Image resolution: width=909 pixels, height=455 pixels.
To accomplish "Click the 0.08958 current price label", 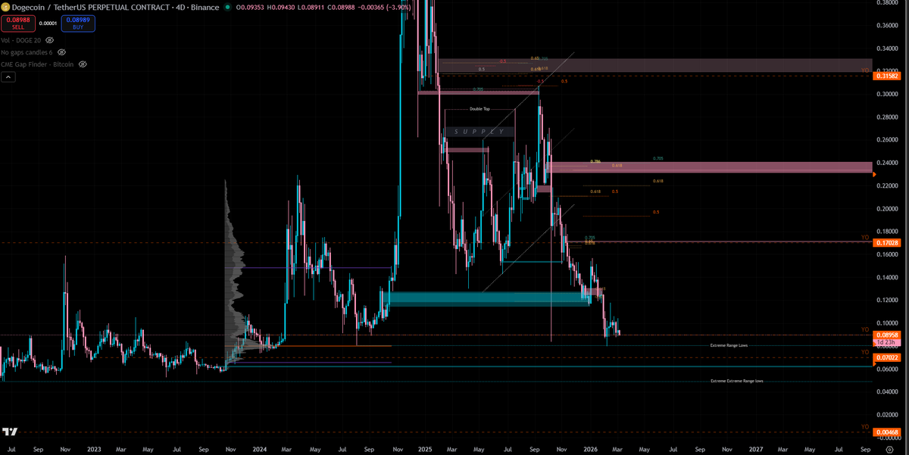I will 886,335.
